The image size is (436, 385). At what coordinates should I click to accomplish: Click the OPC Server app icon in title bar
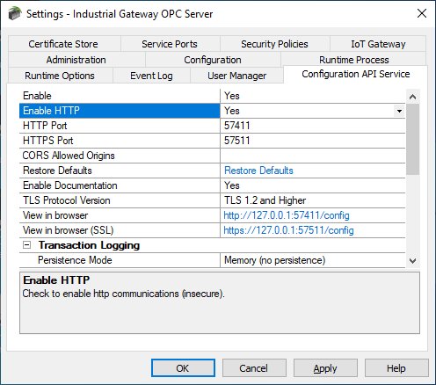click(x=15, y=14)
